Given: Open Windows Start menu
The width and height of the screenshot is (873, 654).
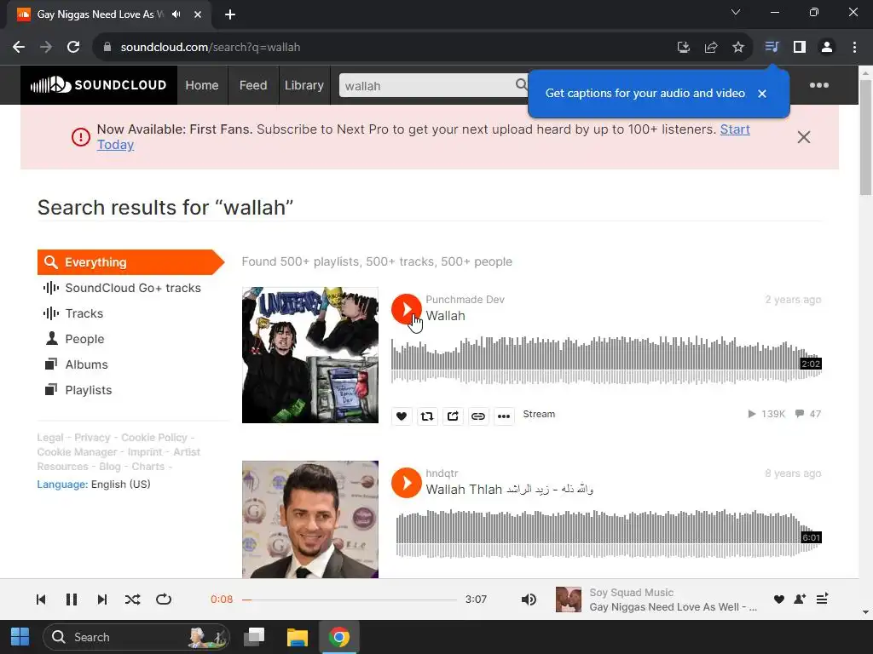Looking at the screenshot, I should point(20,637).
